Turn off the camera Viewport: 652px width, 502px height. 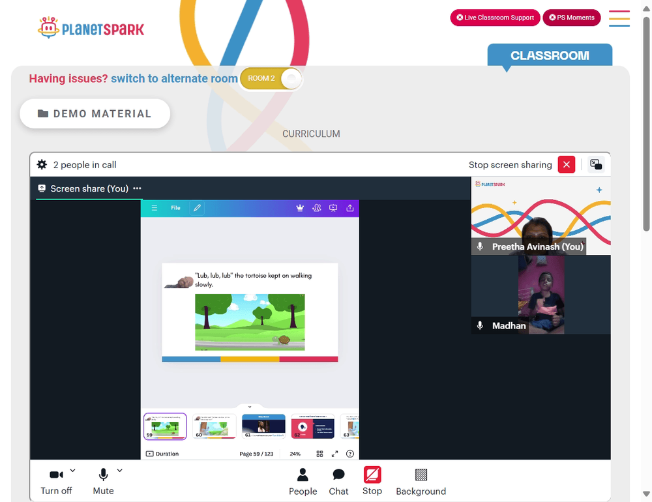click(x=56, y=482)
